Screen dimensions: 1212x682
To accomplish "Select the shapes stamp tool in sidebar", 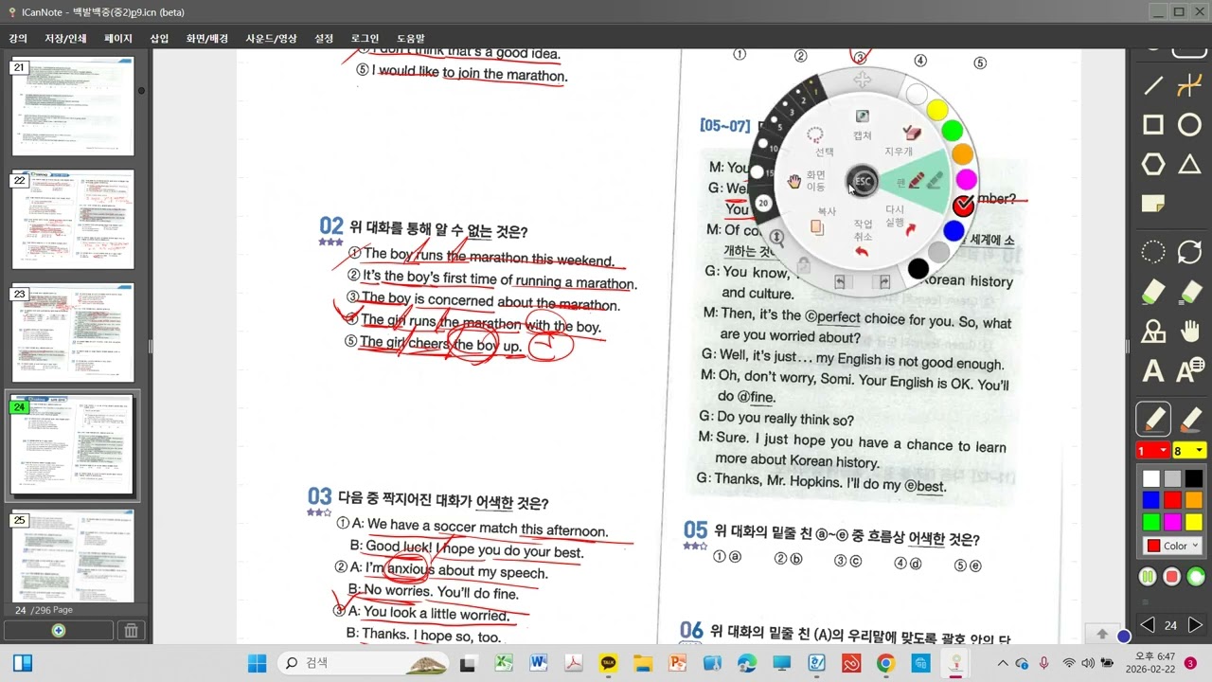I will 1153,331.
